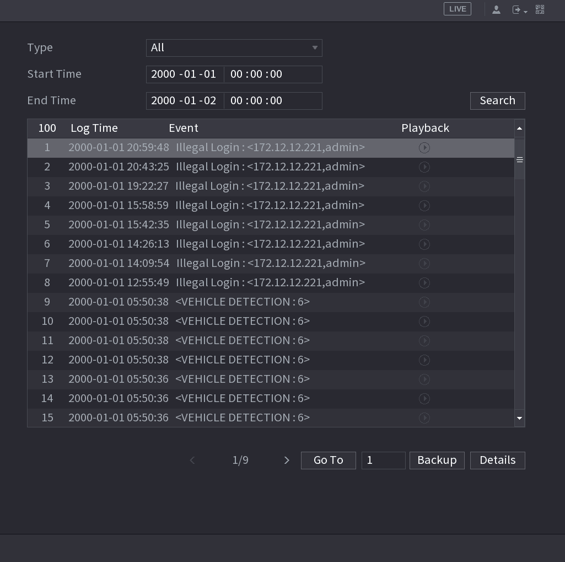Go to the previous log page arrow
565x562 pixels.
pos(192,461)
